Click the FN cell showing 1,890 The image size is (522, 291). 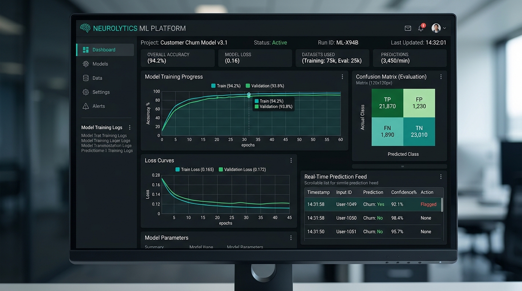387,131
